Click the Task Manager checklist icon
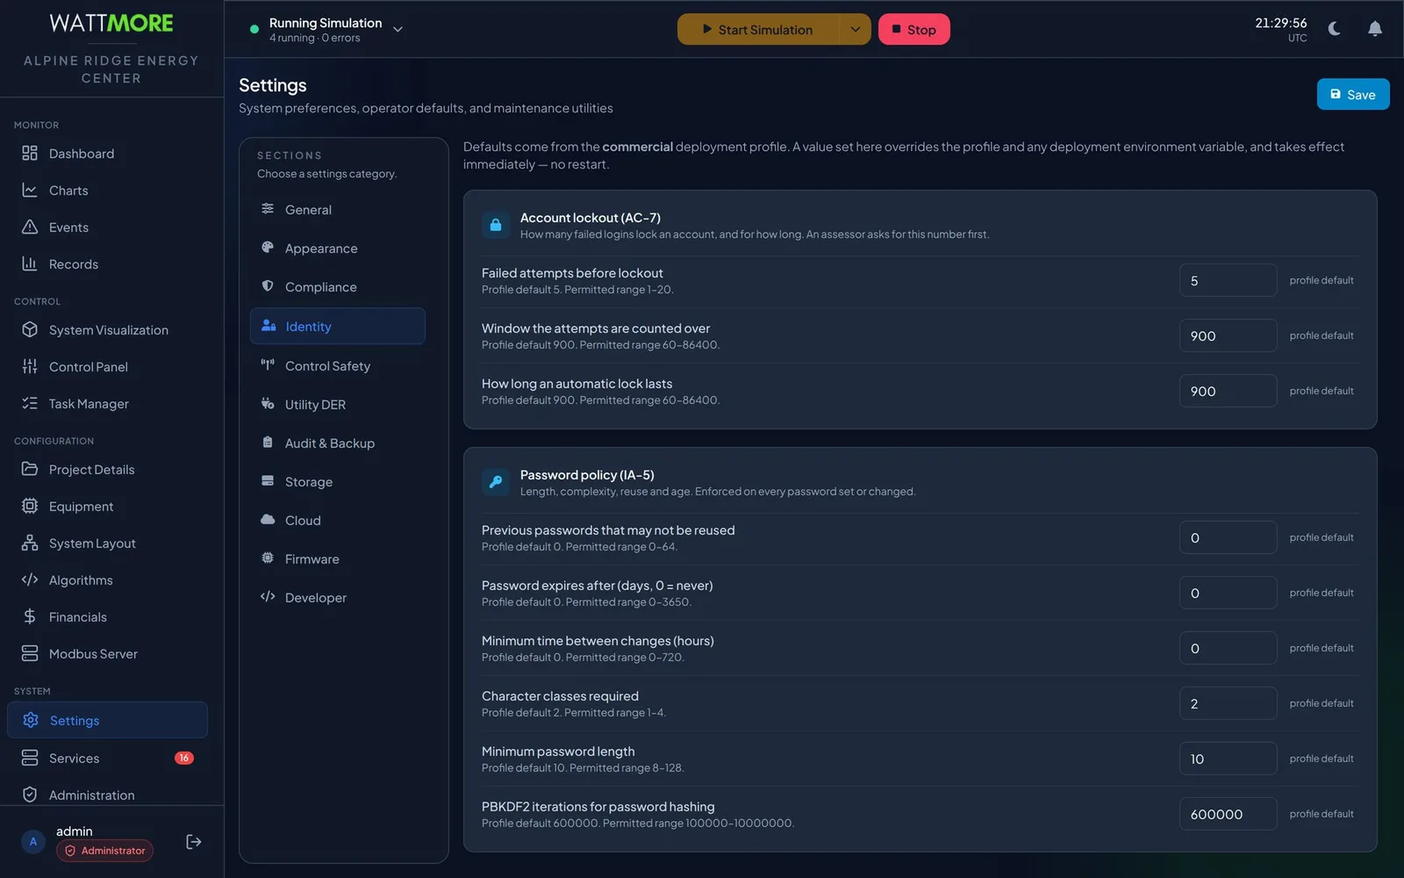 point(30,404)
